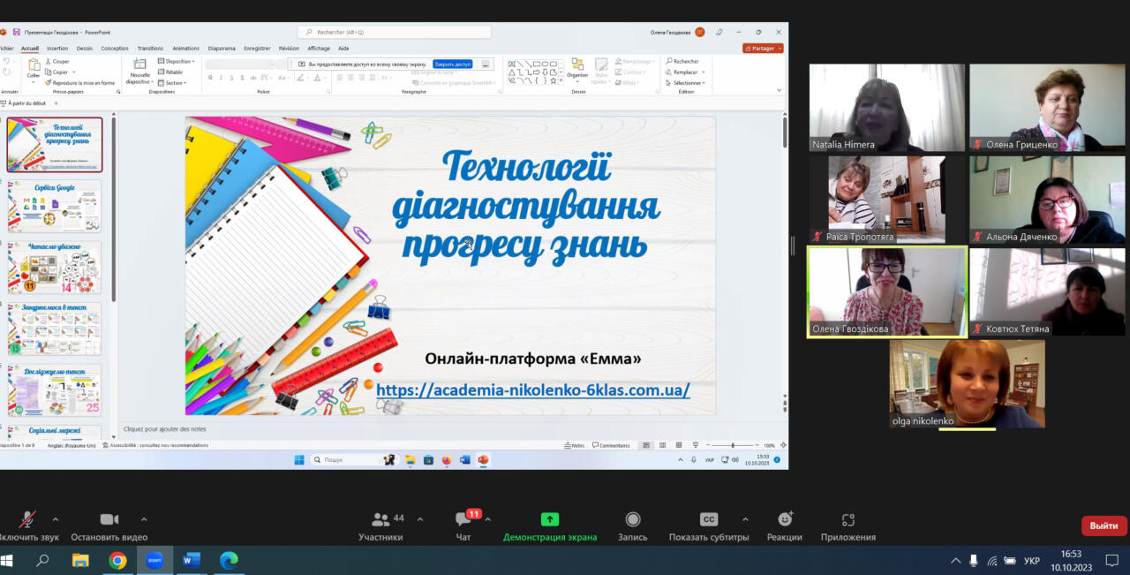Click the Organiser icon in Dessin group
Viewport: 1130px width, 575px height.
click(577, 64)
